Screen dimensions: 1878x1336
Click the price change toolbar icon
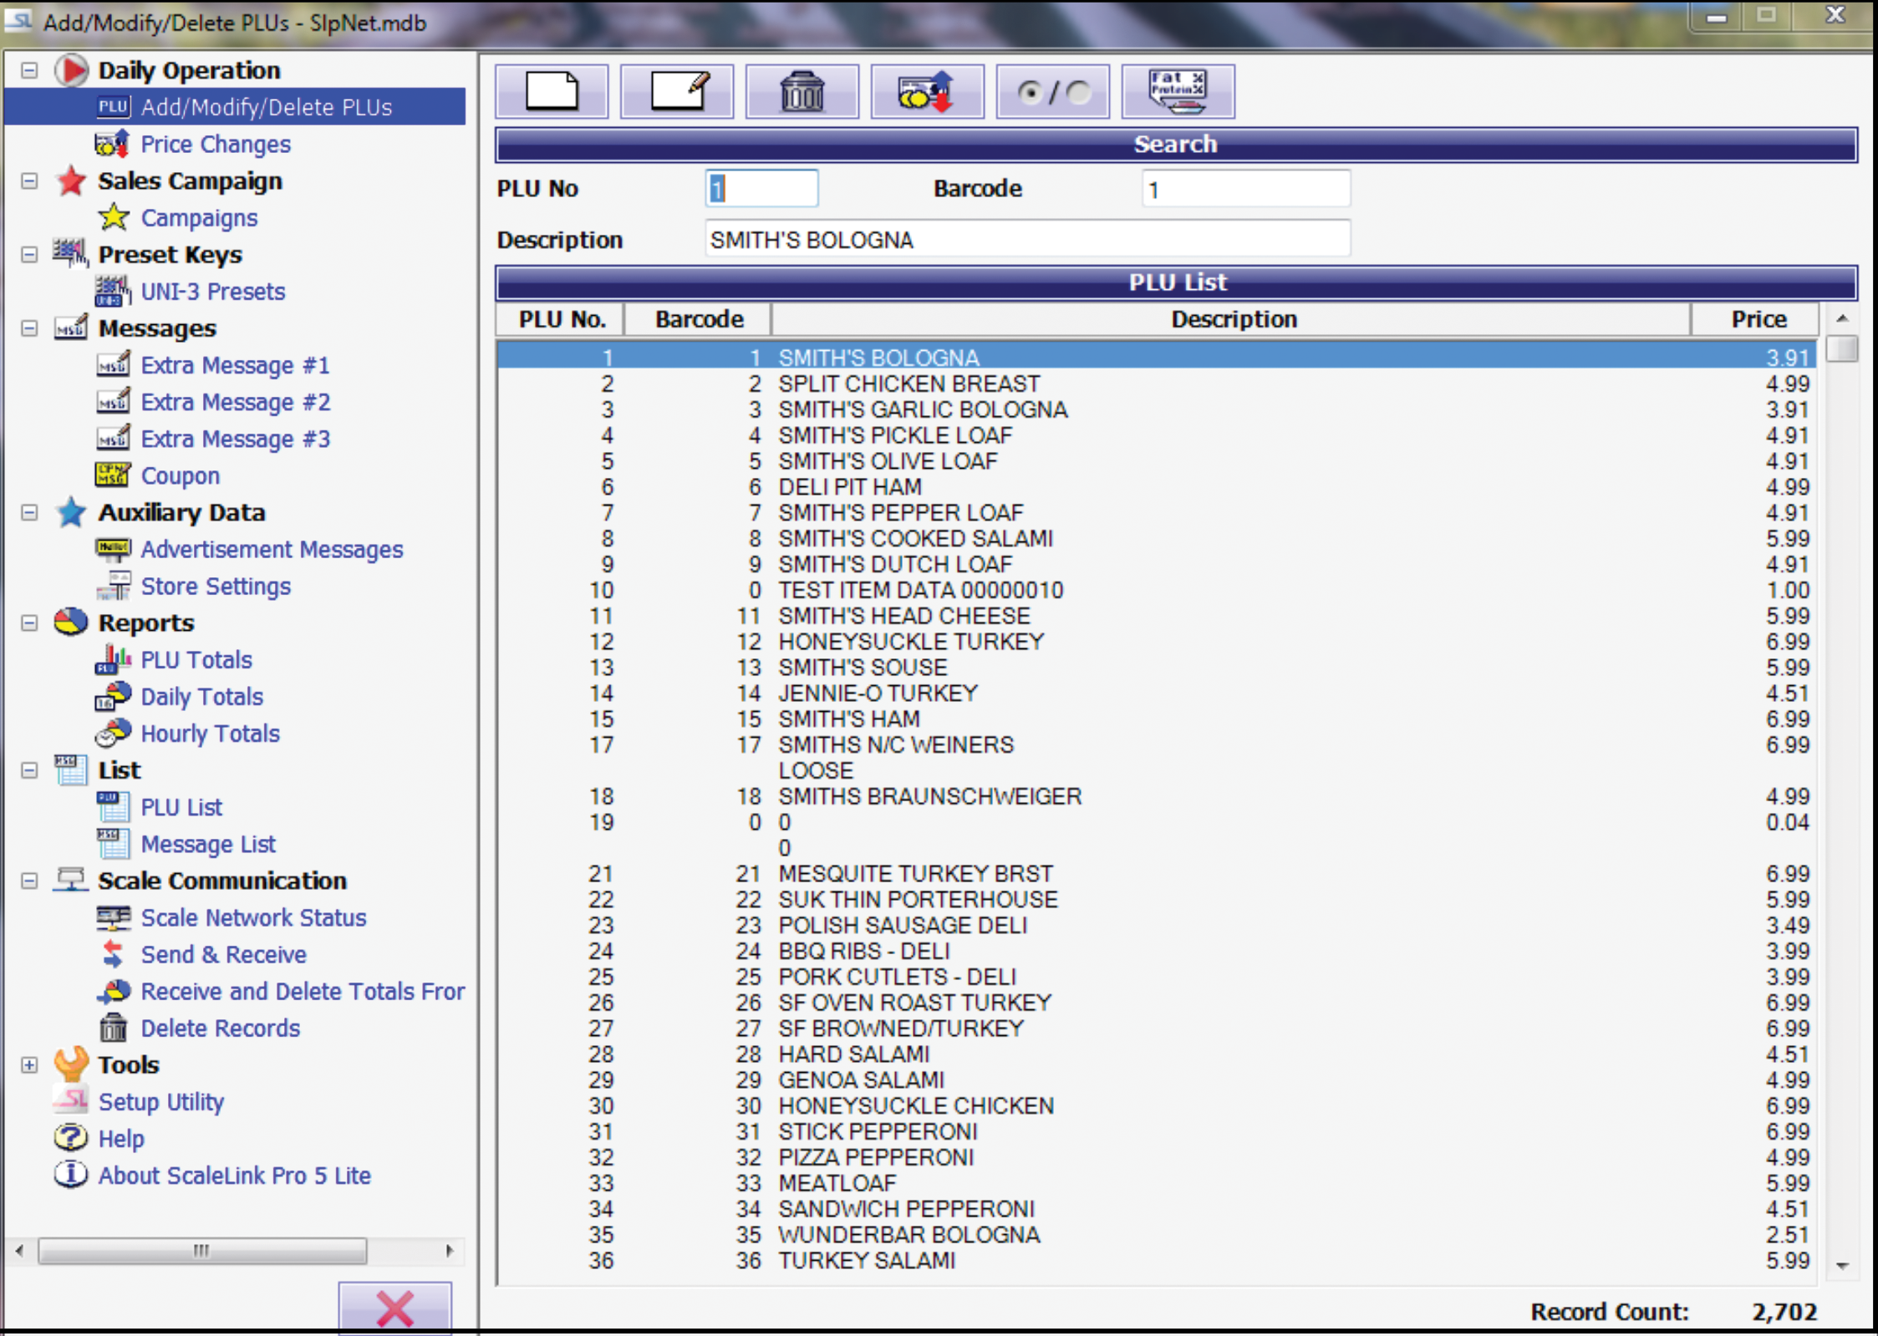click(x=927, y=91)
